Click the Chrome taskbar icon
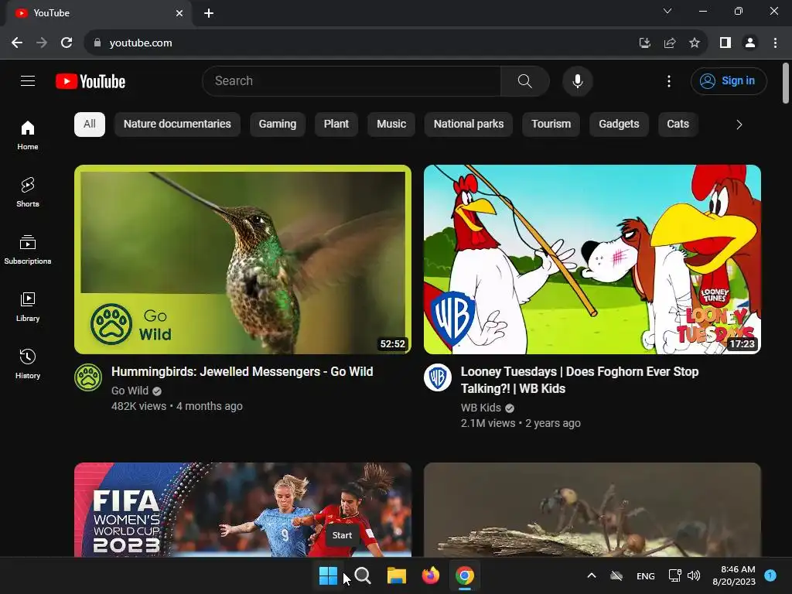Viewport: 792px width, 594px height. [465, 575]
